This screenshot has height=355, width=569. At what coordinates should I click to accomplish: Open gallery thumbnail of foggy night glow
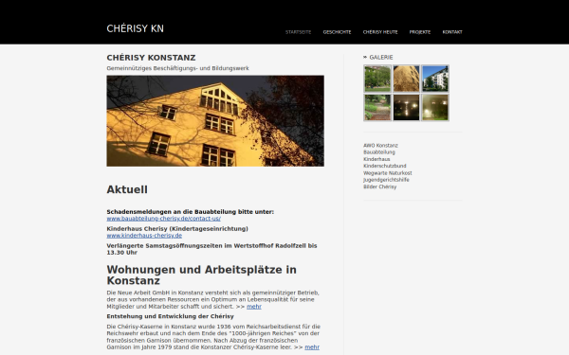tap(435, 107)
